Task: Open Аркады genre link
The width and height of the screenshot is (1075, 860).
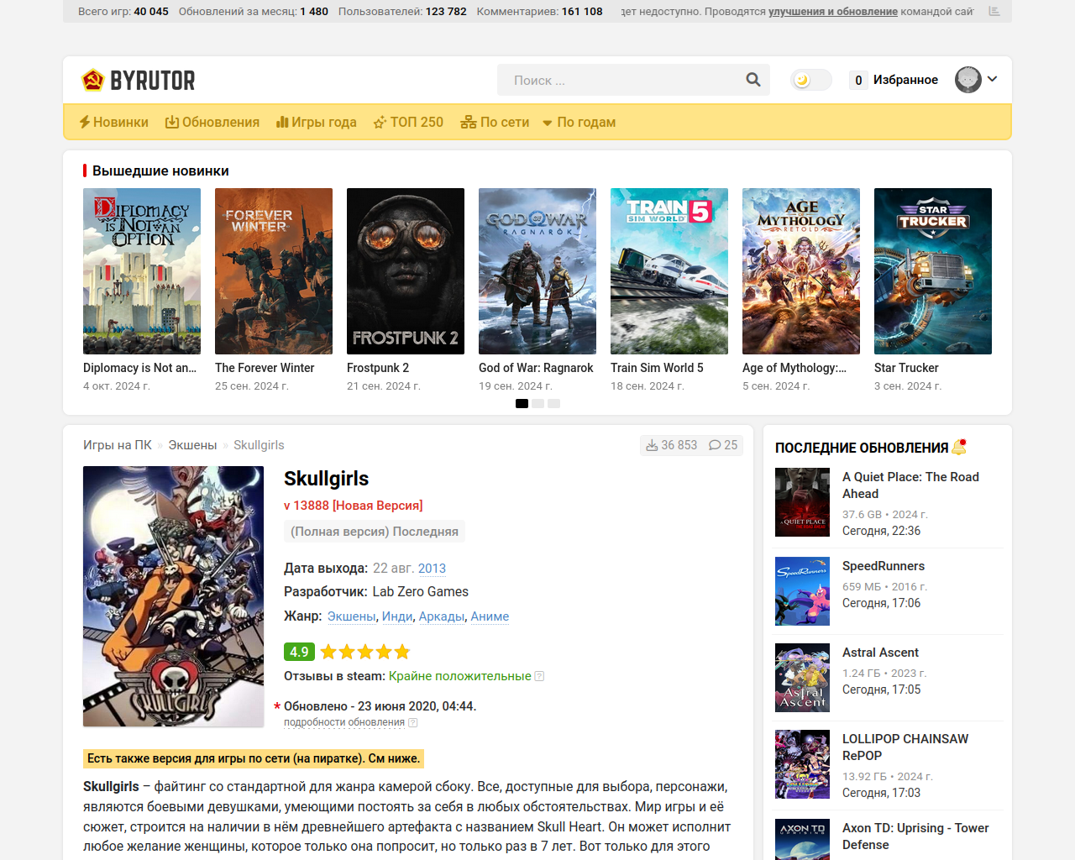Action: coord(441,616)
